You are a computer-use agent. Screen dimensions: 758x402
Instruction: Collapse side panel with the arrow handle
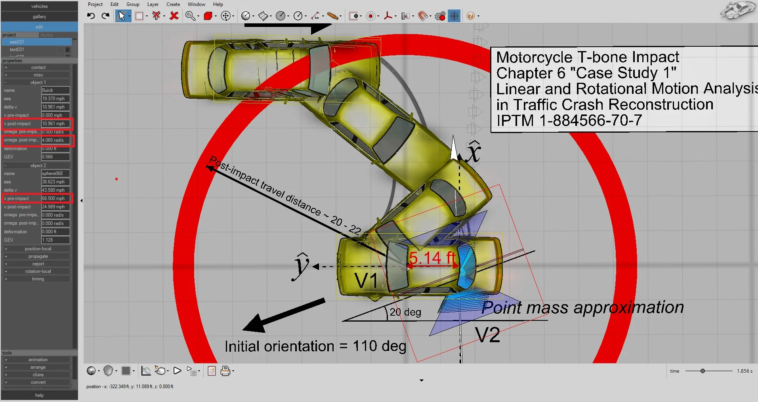81,201
